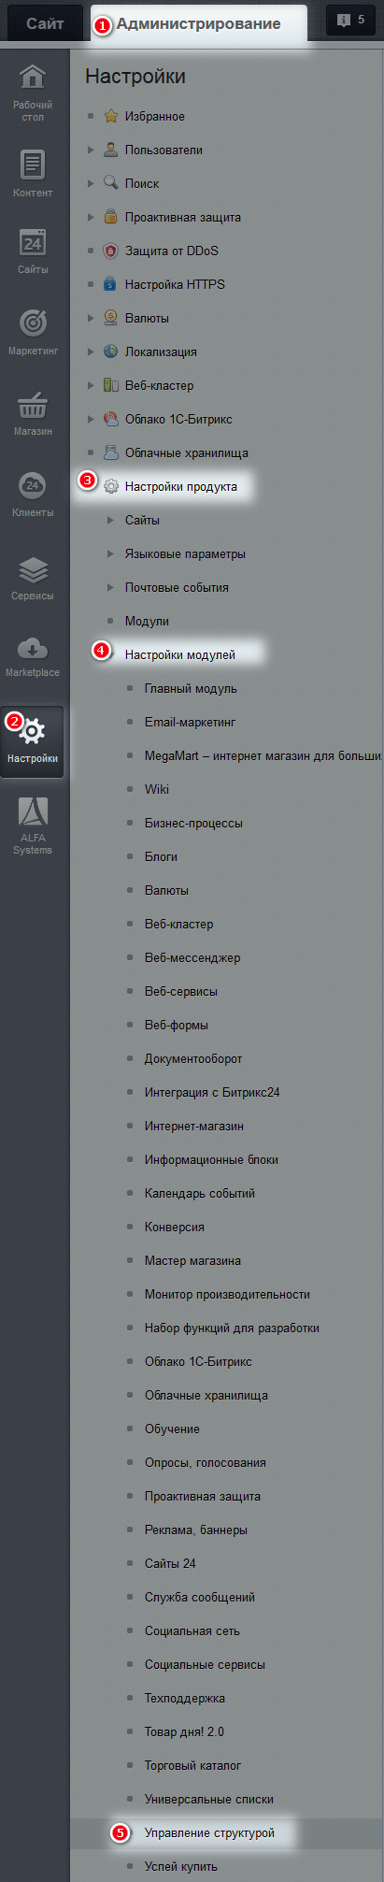384x1882 pixels.
Task: Open Успей купить module settings
Action: (x=181, y=1866)
